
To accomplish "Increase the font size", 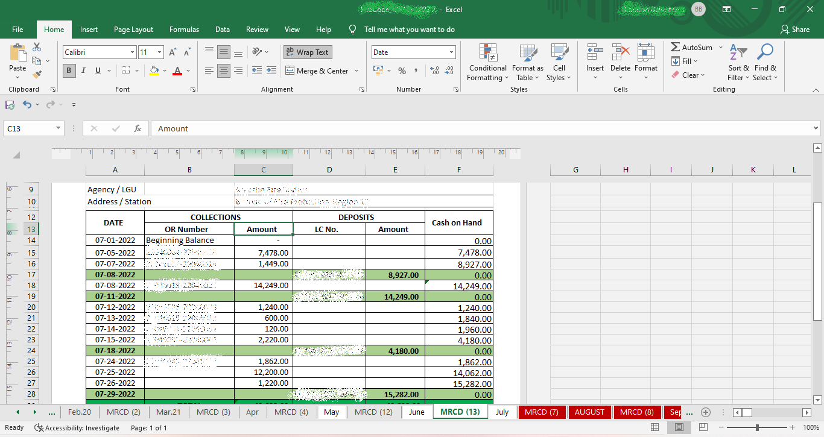I will pos(174,52).
